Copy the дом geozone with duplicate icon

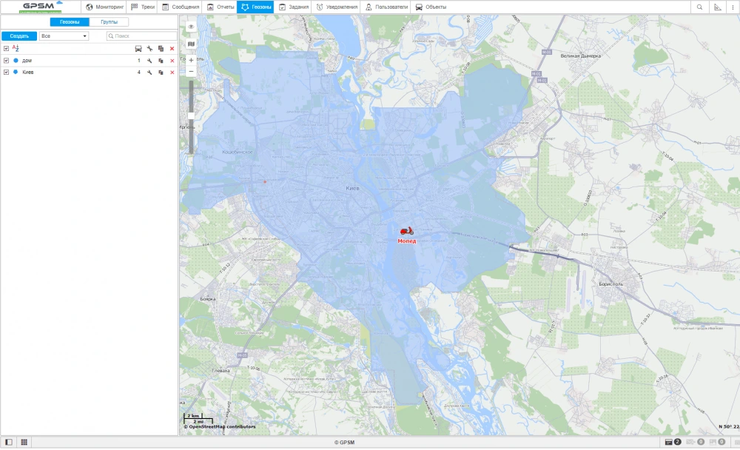[x=161, y=61]
